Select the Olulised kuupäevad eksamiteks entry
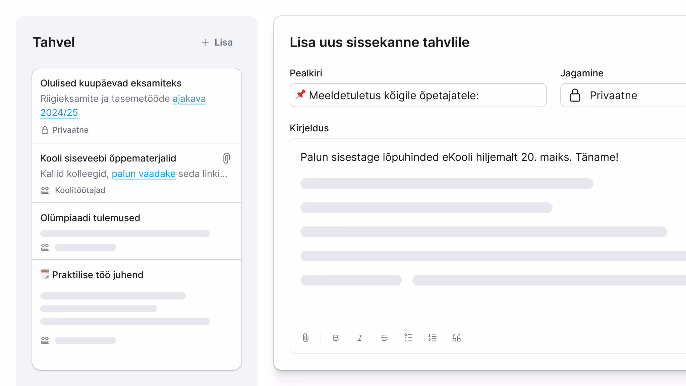Screen dimensions: 686x386 (x=111, y=83)
